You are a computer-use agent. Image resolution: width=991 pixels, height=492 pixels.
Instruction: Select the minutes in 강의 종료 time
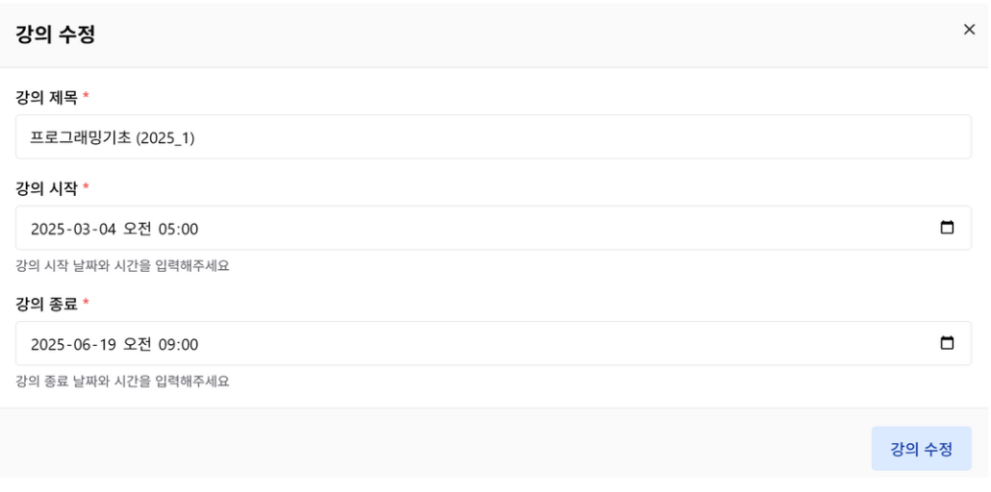point(189,344)
